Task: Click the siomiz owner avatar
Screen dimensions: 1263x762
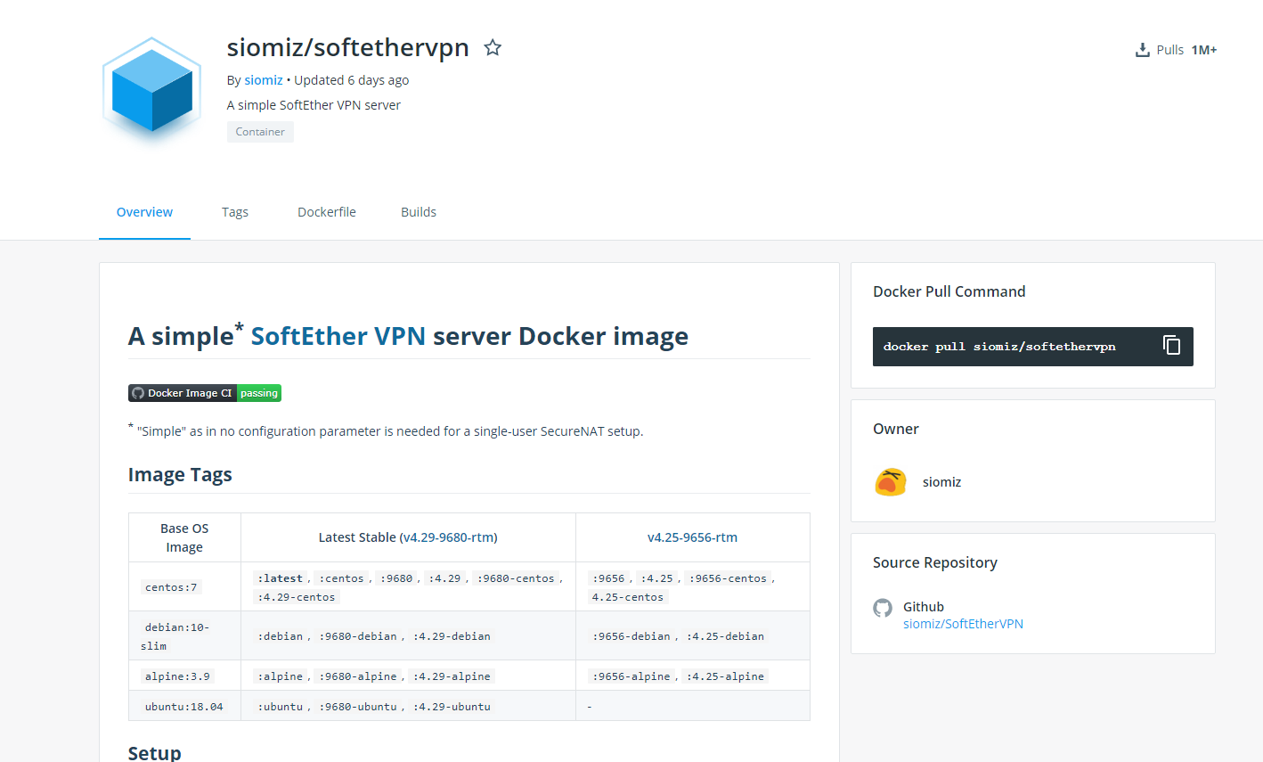Action: click(890, 482)
